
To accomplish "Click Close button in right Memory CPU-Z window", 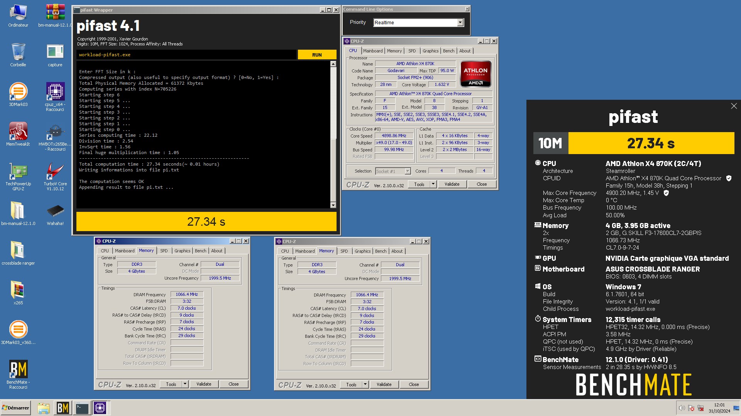I will (414, 384).
